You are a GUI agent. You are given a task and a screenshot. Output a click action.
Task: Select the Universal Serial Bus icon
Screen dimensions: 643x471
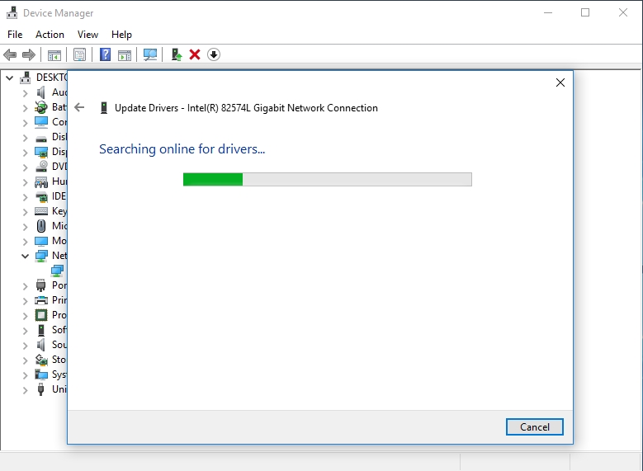pos(41,389)
